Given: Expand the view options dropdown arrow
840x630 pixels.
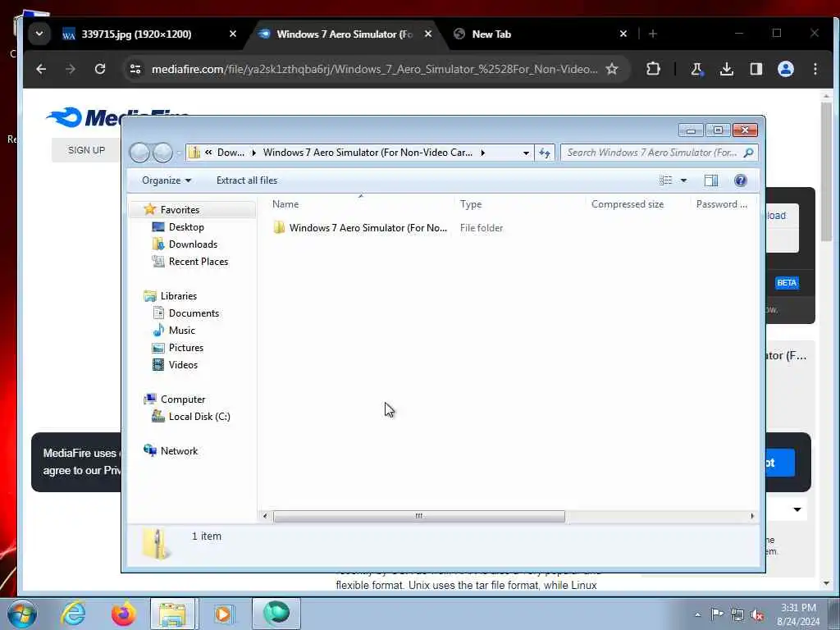Looking at the screenshot, I should click(x=683, y=180).
